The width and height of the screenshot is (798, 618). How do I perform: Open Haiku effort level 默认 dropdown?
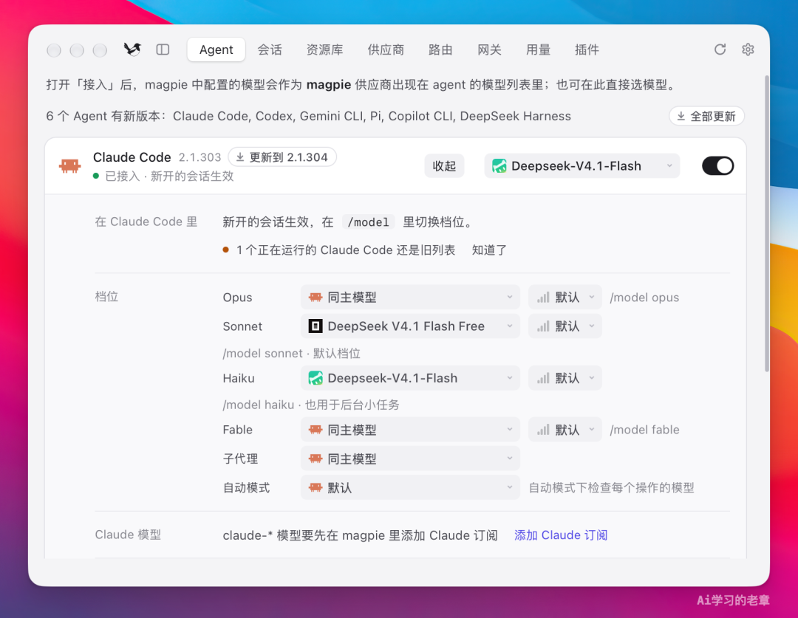coord(565,378)
